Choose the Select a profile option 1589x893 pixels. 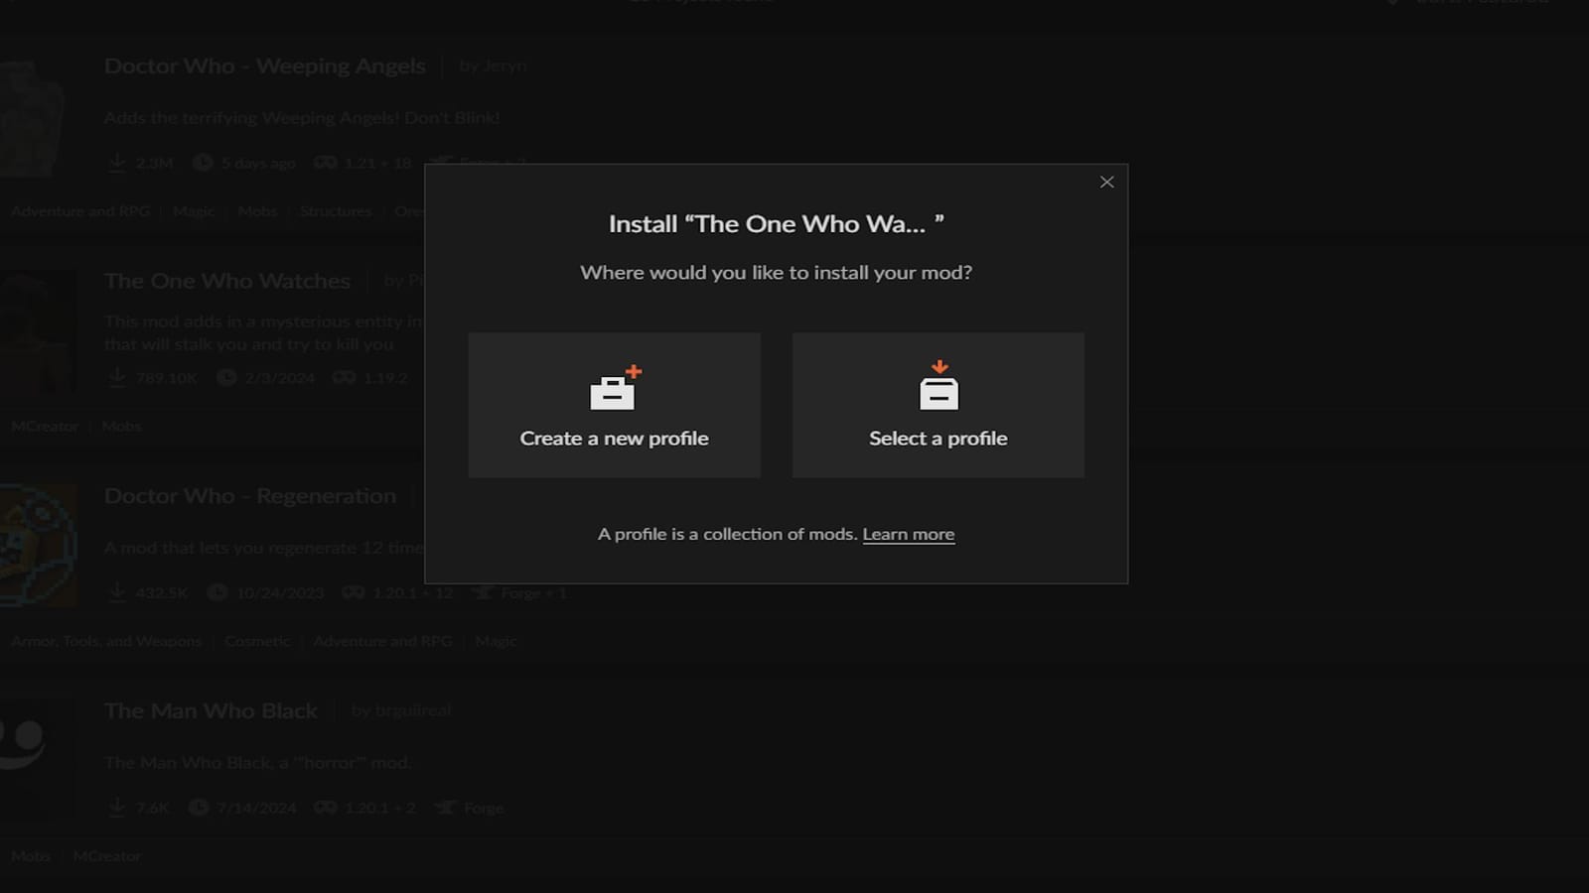coord(938,405)
